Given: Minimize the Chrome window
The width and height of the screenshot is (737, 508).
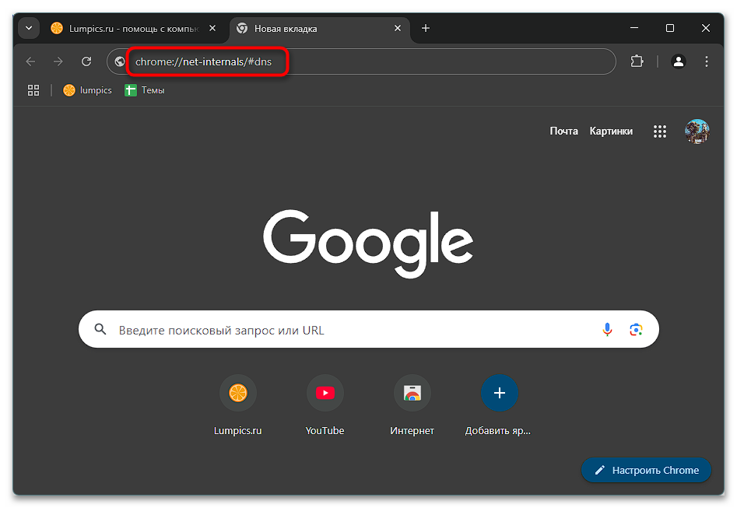Looking at the screenshot, I should click(634, 28).
